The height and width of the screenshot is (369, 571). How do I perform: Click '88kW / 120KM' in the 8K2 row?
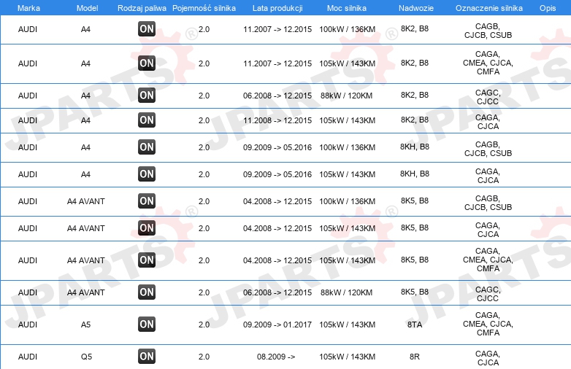click(x=346, y=96)
